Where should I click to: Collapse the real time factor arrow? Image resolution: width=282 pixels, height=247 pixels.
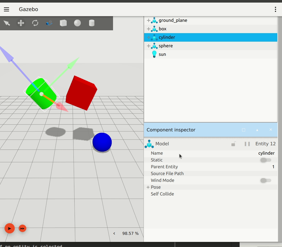114,233
